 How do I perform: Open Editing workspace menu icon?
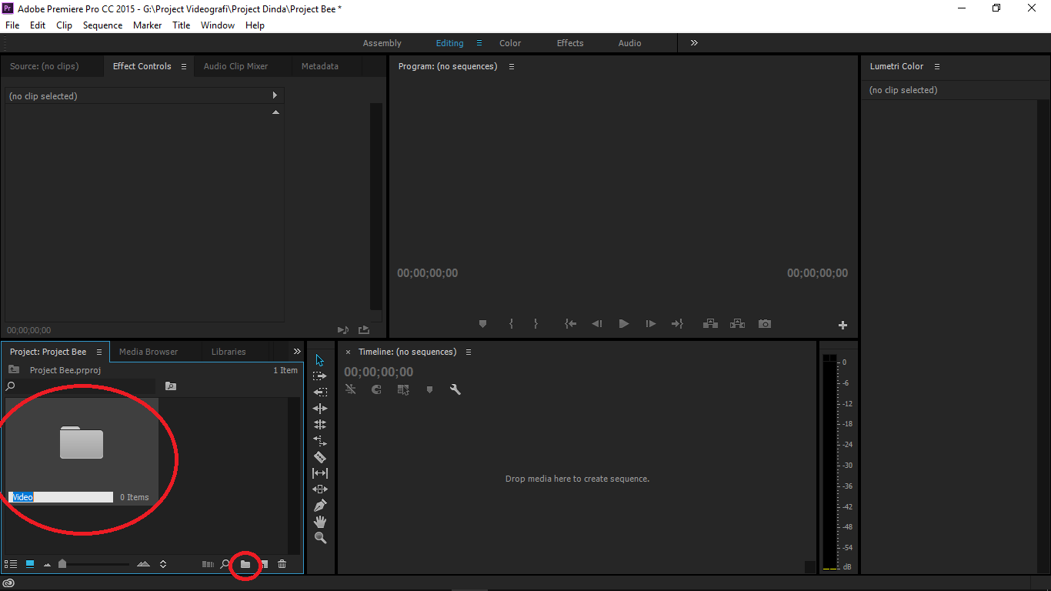tap(479, 43)
